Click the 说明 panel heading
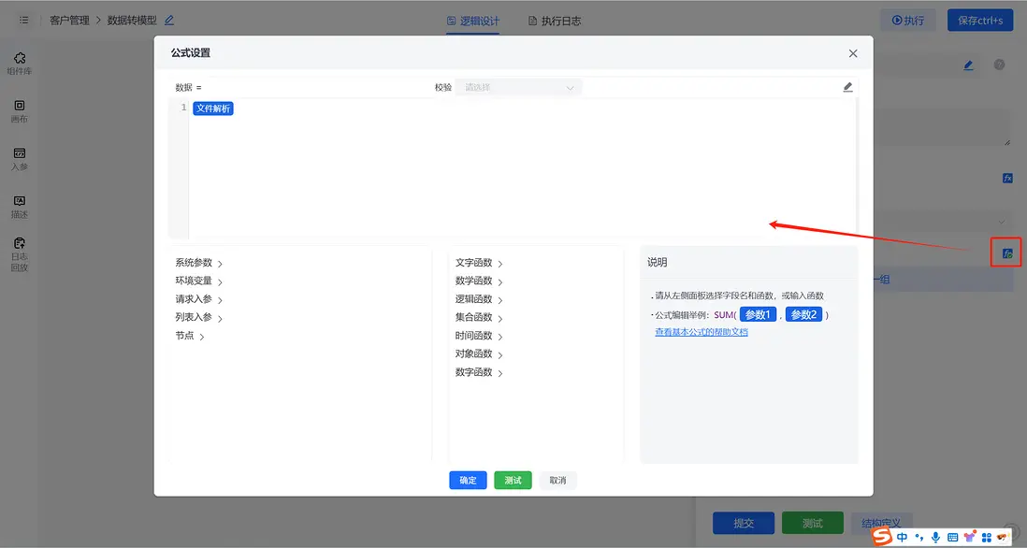 tap(657, 262)
